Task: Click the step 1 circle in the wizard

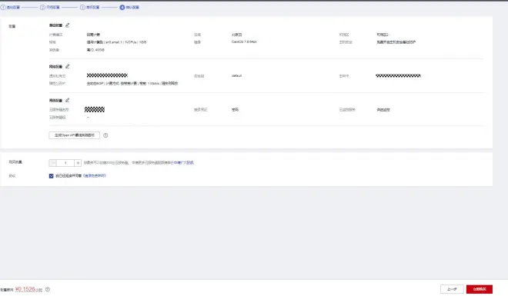Action: click(3, 7)
